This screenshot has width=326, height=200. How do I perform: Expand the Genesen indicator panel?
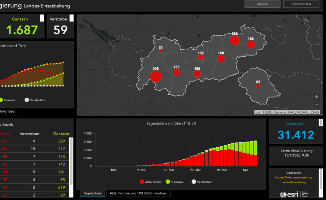(x=42, y=18)
